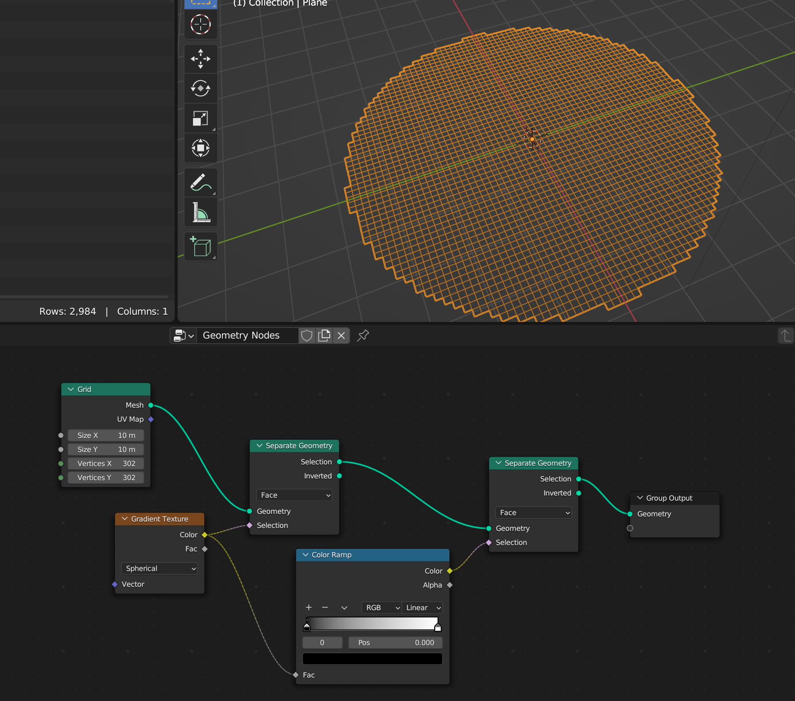Screen dimensions: 795x701
Task: Toggle fake user shield for node group
Action: (x=307, y=336)
